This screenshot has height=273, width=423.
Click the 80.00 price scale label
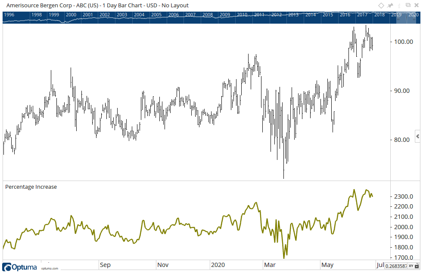[402, 140]
